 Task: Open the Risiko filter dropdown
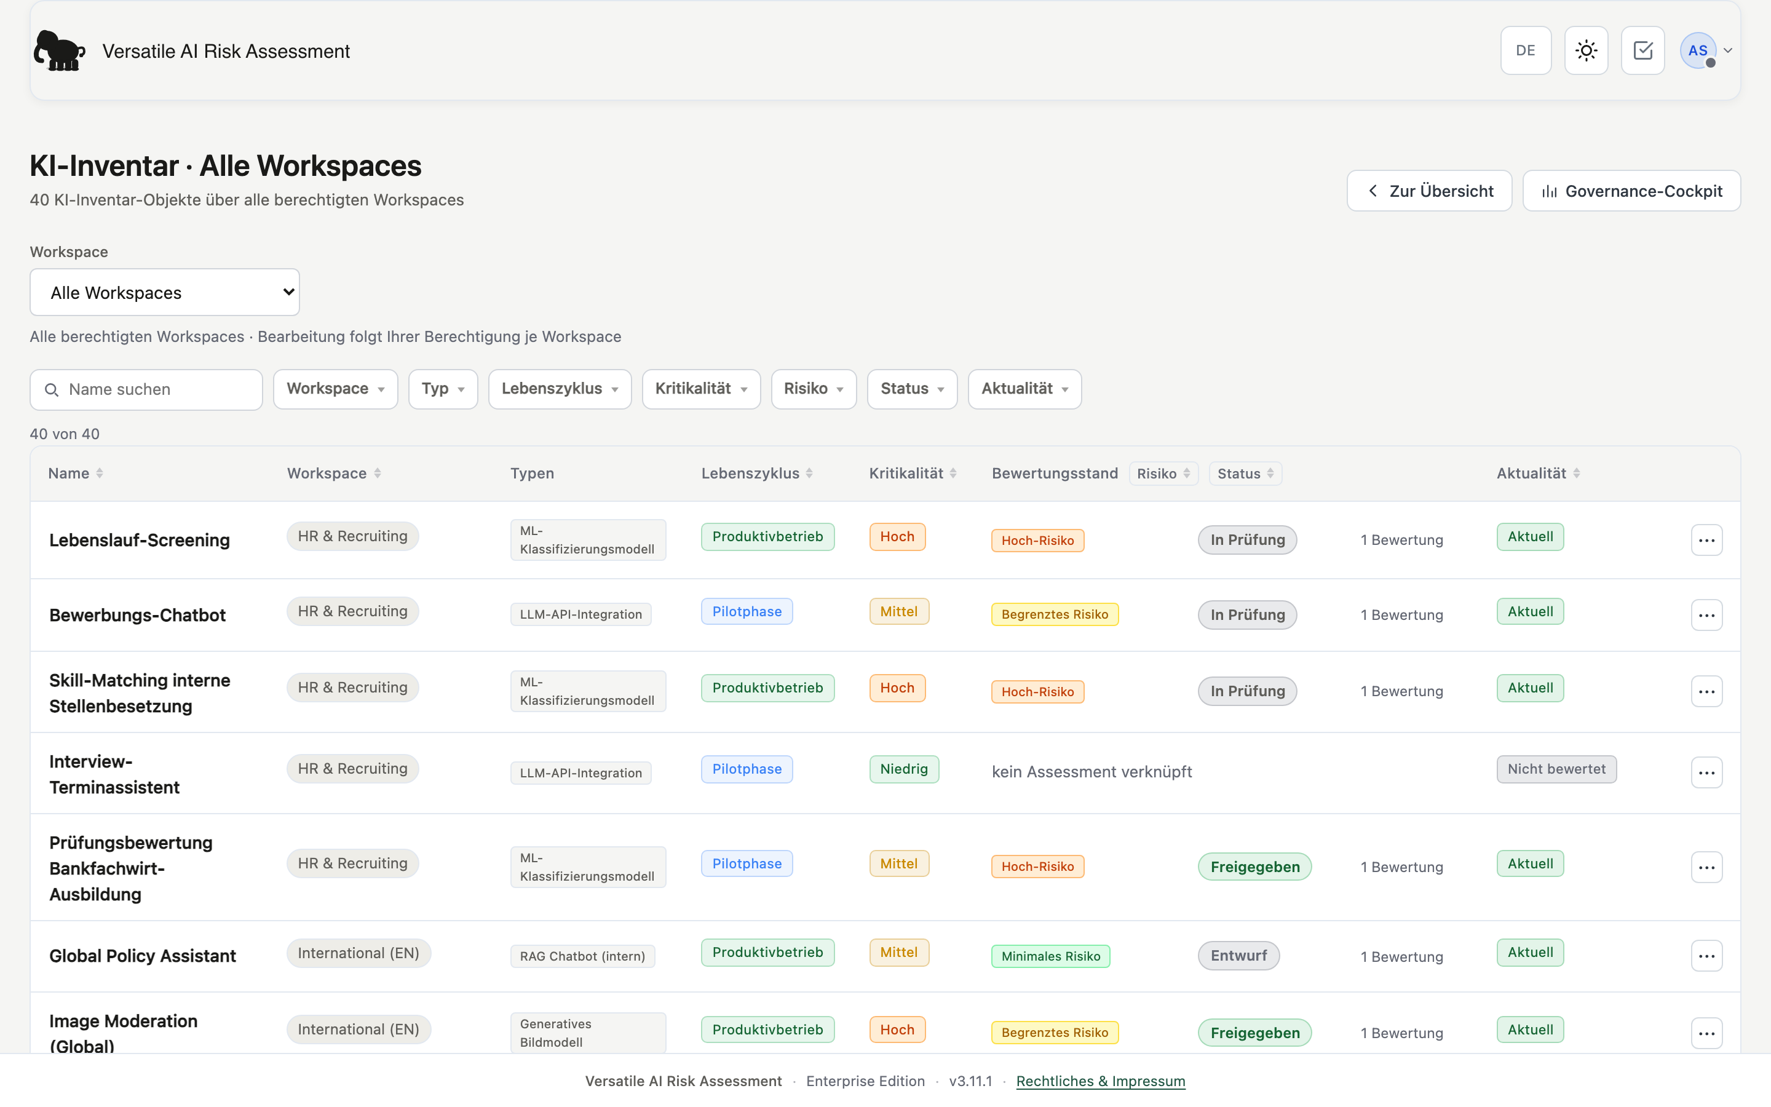click(814, 389)
